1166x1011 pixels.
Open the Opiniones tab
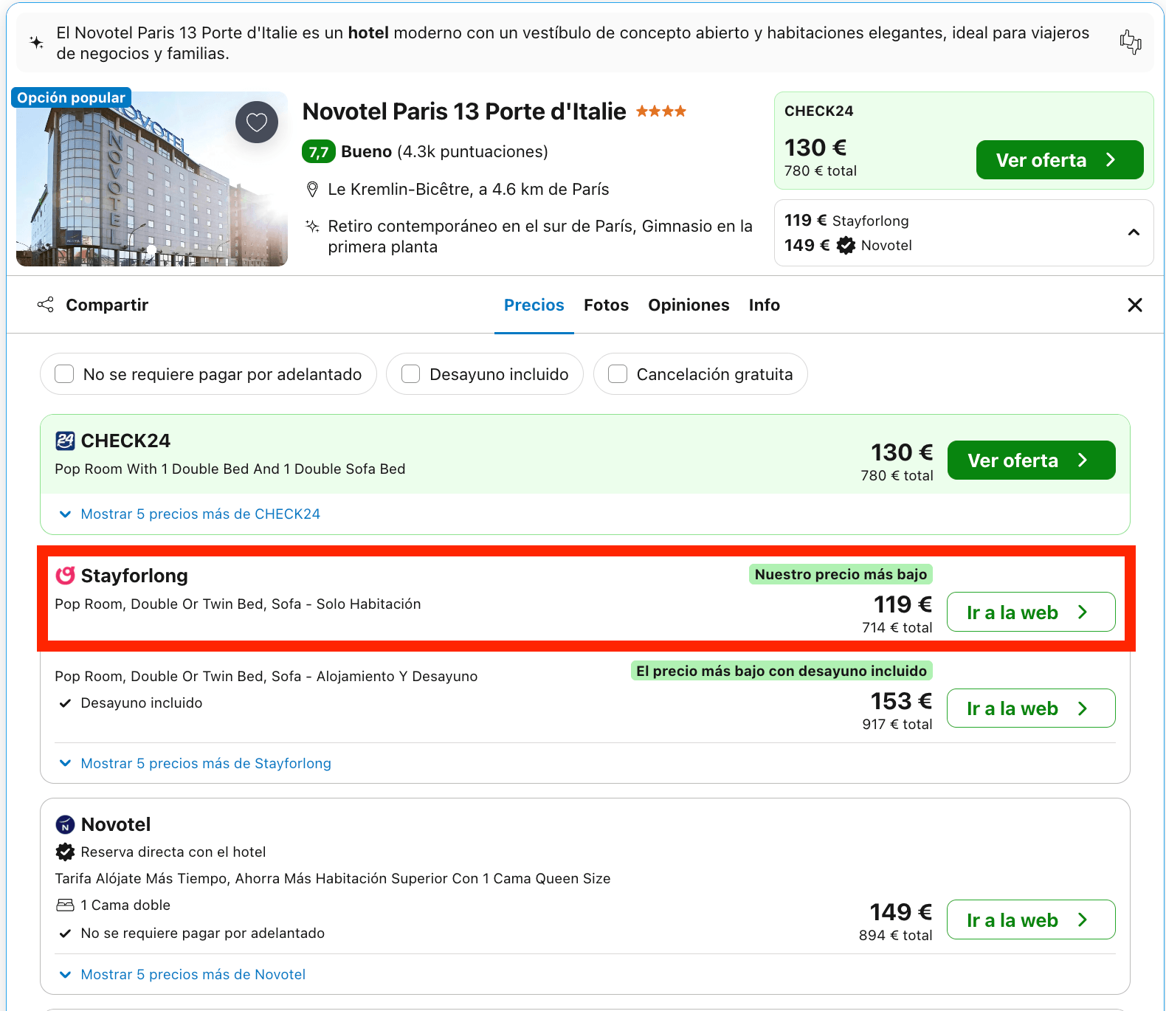point(689,305)
